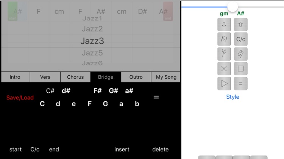
Task: Click the equals sign button in right panel
Action: coord(240,83)
